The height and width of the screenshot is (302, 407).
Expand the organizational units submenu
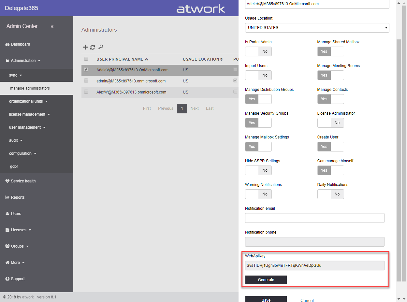[x=28, y=101]
